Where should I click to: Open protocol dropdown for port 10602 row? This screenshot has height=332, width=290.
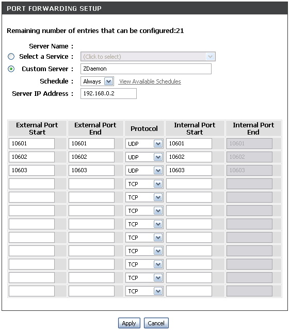point(144,157)
